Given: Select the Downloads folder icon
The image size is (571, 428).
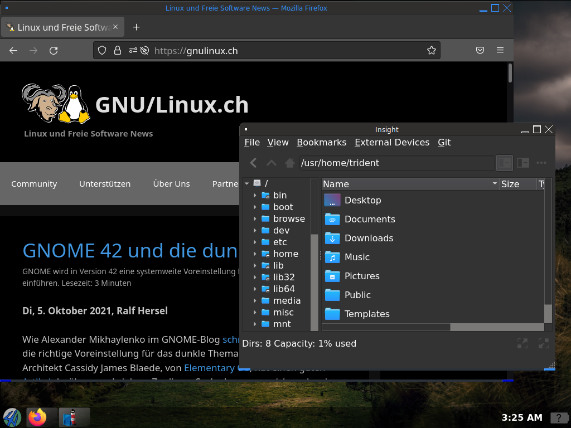Looking at the screenshot, I should (332, 238).
